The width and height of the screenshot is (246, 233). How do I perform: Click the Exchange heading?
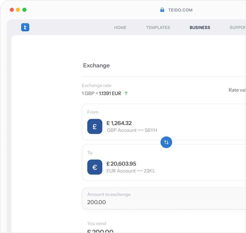click(96, 66)
